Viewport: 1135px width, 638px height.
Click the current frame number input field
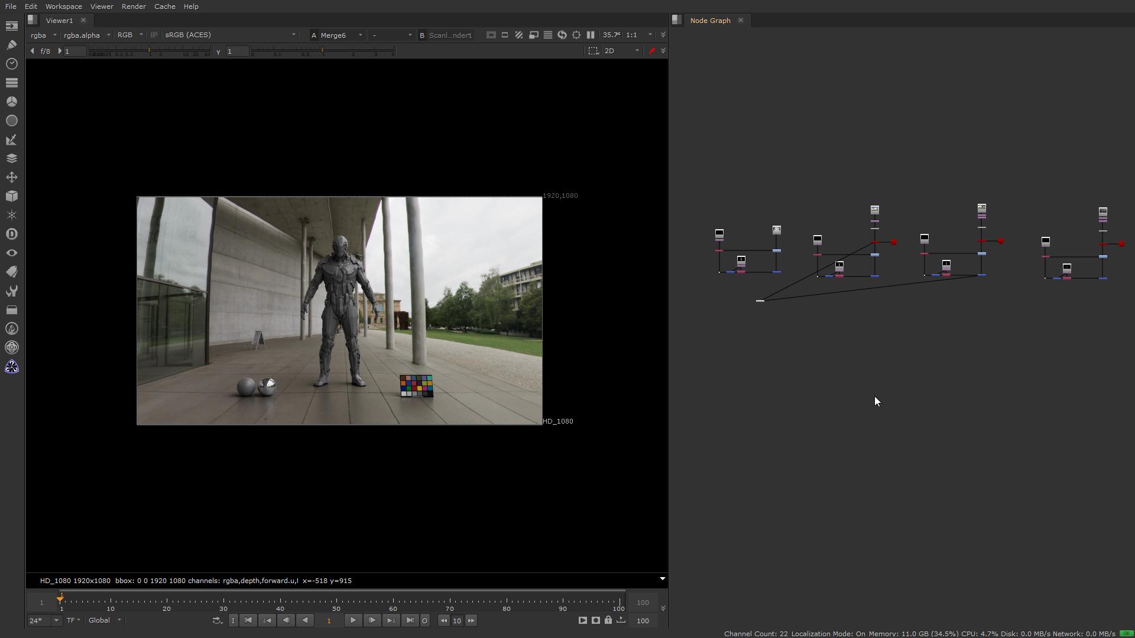pyautogui.click(x=330, y=620)
